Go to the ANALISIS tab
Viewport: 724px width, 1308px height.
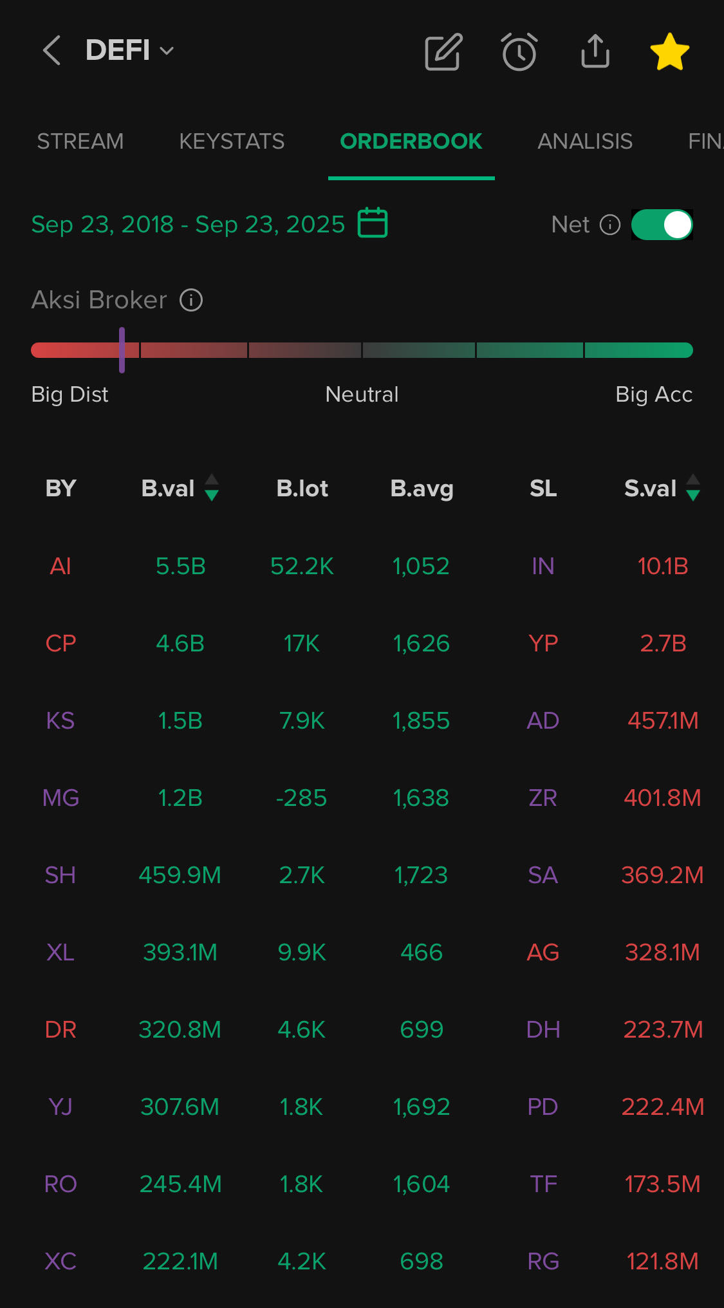pyautogui.click(x=585, y=141)
